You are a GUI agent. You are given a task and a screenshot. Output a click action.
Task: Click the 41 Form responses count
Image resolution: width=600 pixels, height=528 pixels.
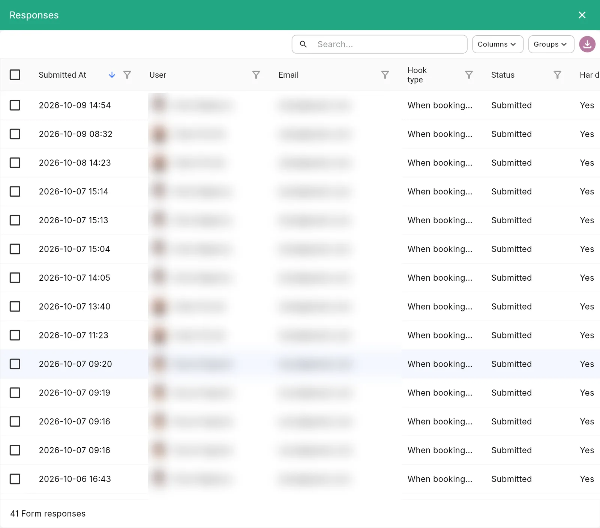pyautogui.click(x=48, y=514)
